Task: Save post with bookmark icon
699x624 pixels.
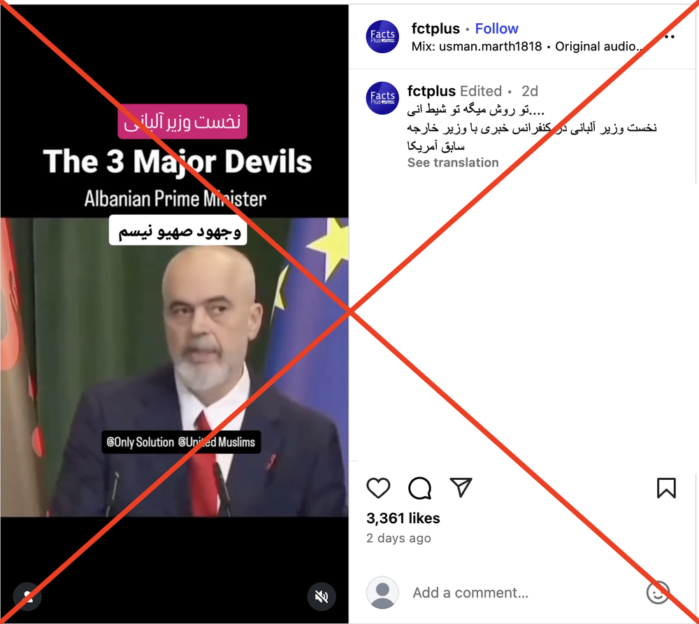Action: coord(666,488)
